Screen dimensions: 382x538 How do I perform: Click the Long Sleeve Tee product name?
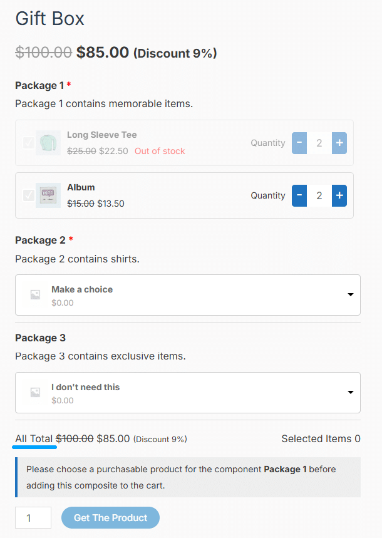[x=102, y=135]
